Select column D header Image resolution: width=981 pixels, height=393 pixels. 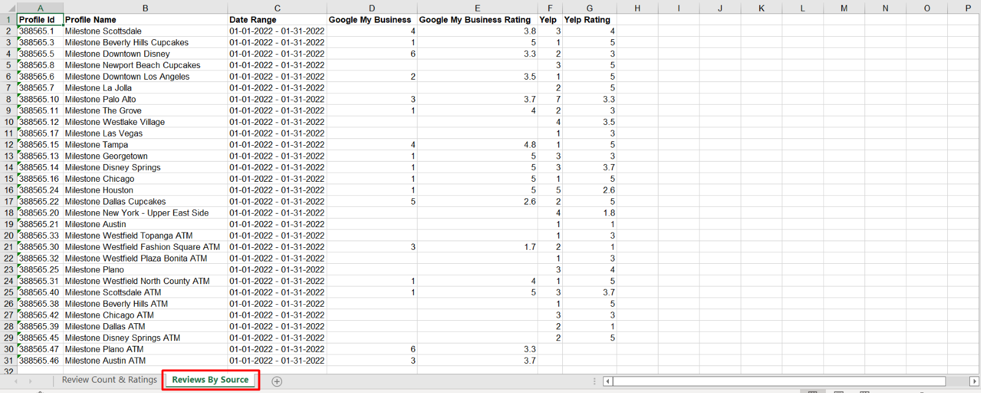(372, 9)
